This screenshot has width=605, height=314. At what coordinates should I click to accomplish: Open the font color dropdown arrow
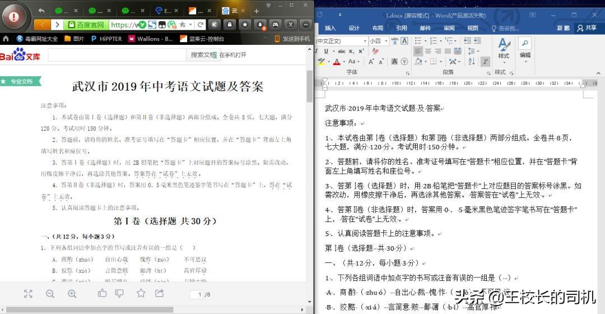click(343, 62)
